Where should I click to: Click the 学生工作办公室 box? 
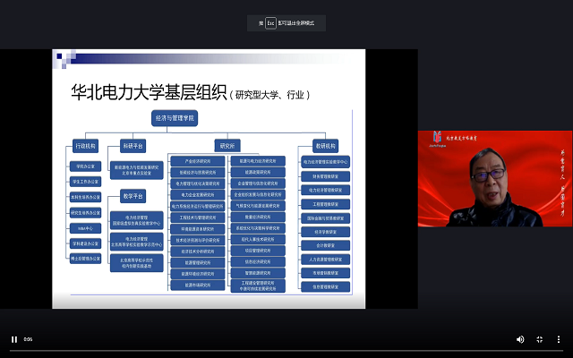86,182
